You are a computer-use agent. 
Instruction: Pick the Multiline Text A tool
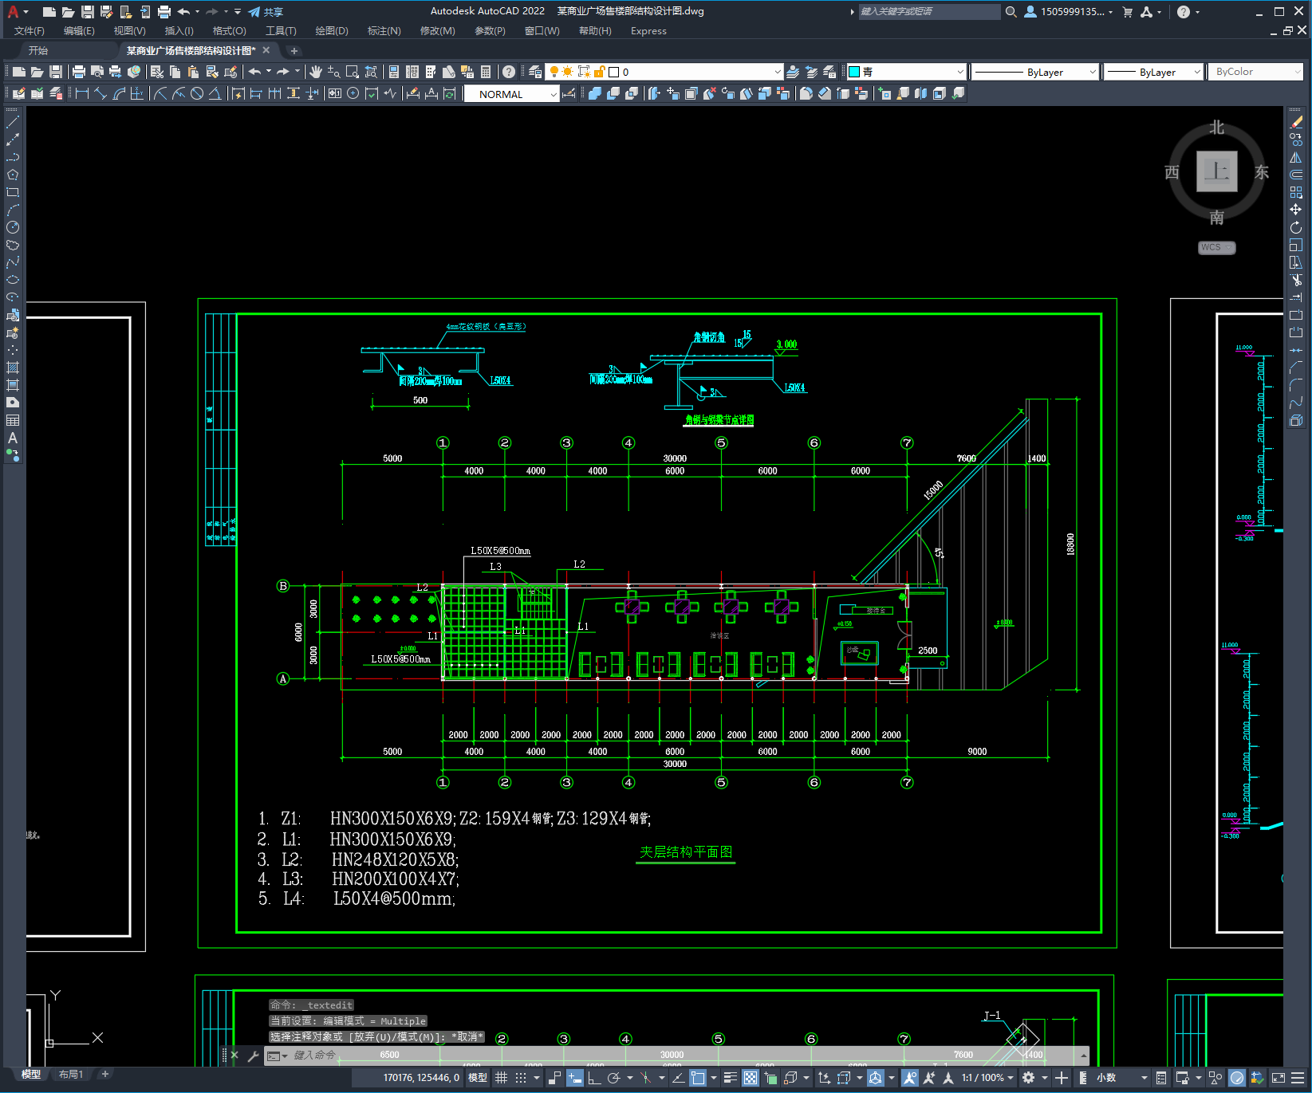[x=13, y=438]
